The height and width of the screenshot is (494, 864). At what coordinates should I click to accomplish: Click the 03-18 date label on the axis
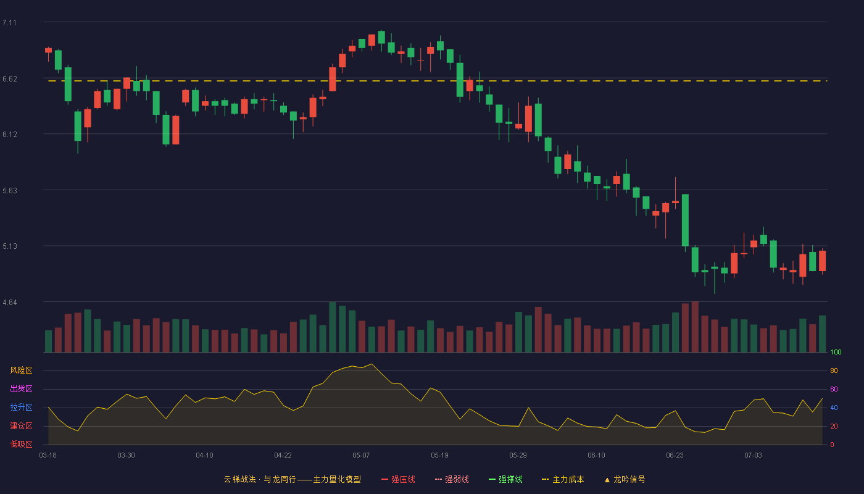click(x=48, y=455)
